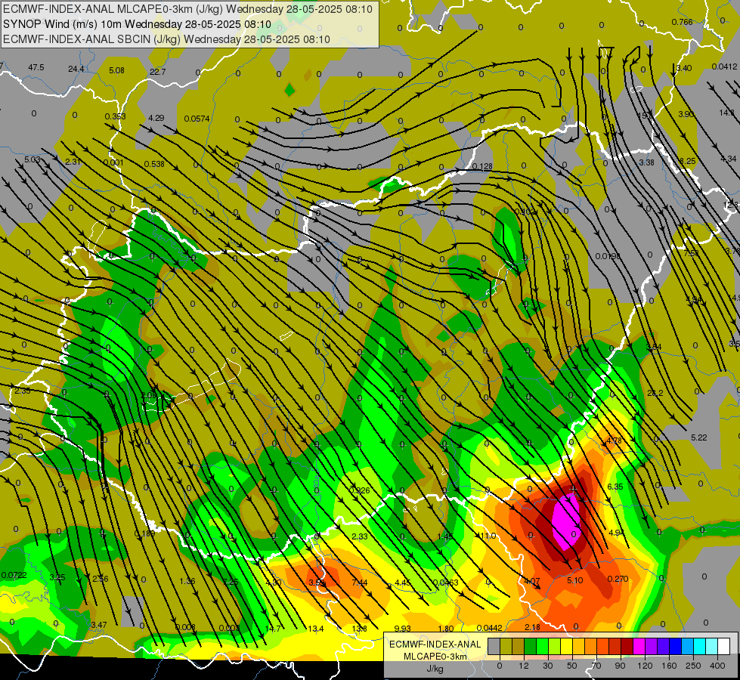740x680 pixels.
Task: Click the map value '4.07'
Action: 532,581
